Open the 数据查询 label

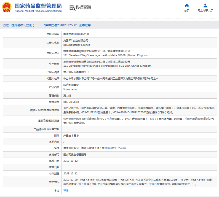pos(83,7)
